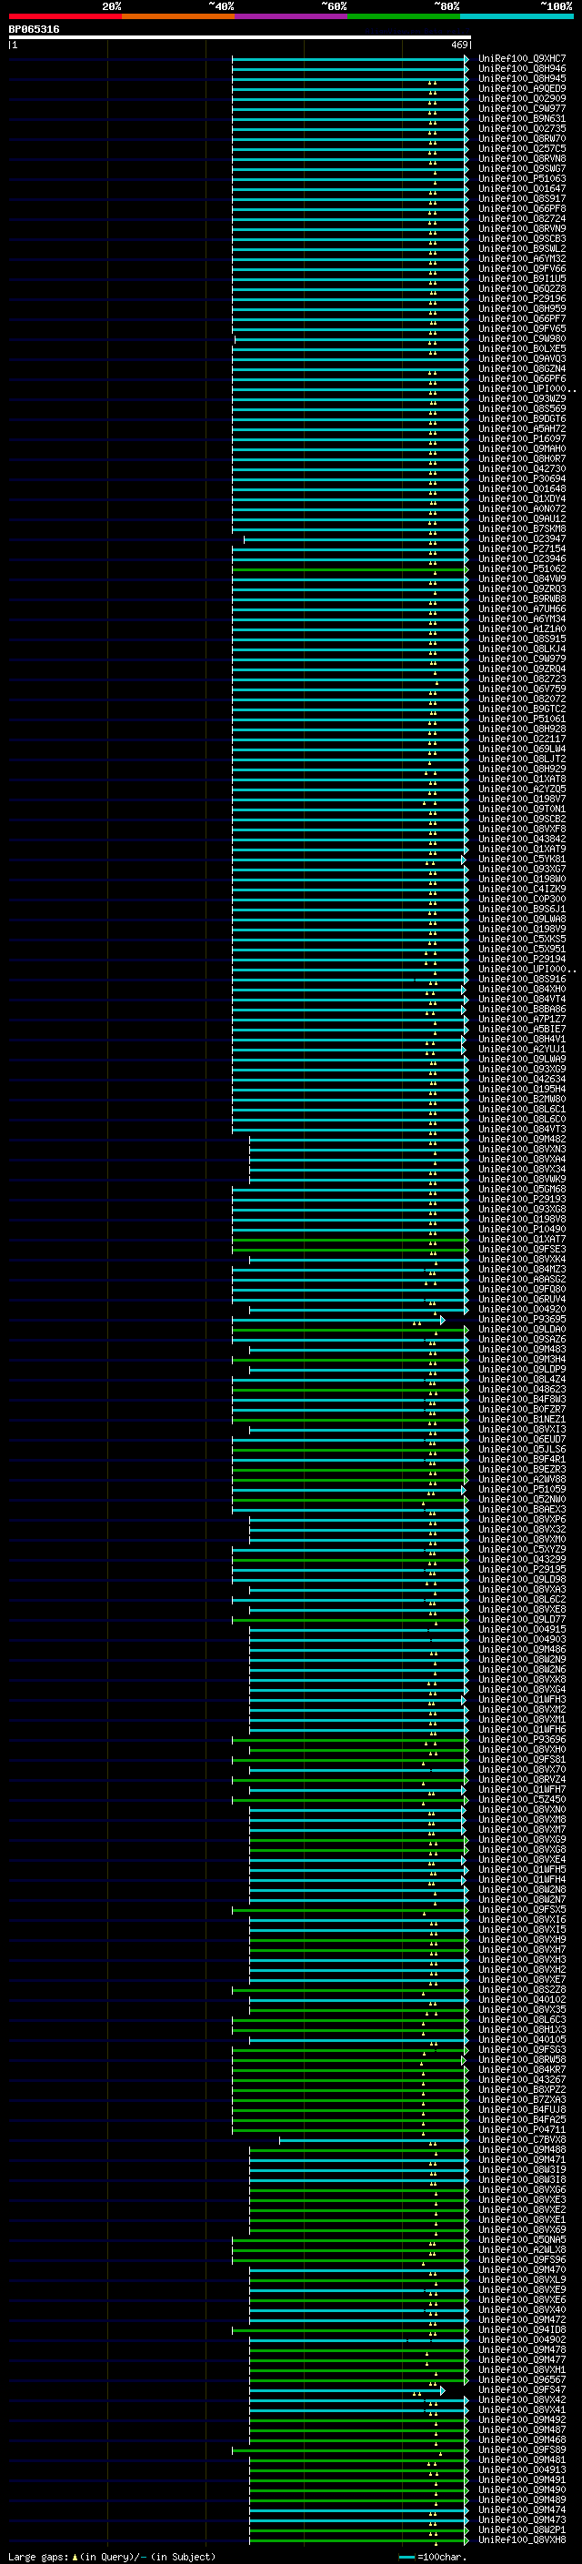This screenshot has height=2564, width=582.
Task: Select the UniRef100_P10490 label
Action: pos(521,1230)
